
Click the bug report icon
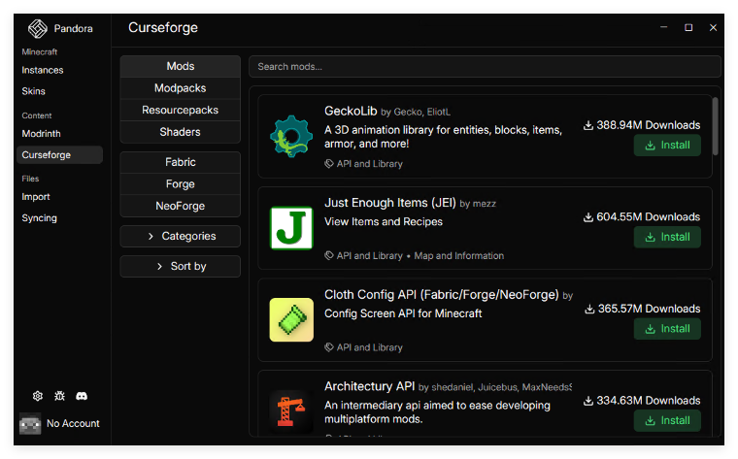click(59, 396)
